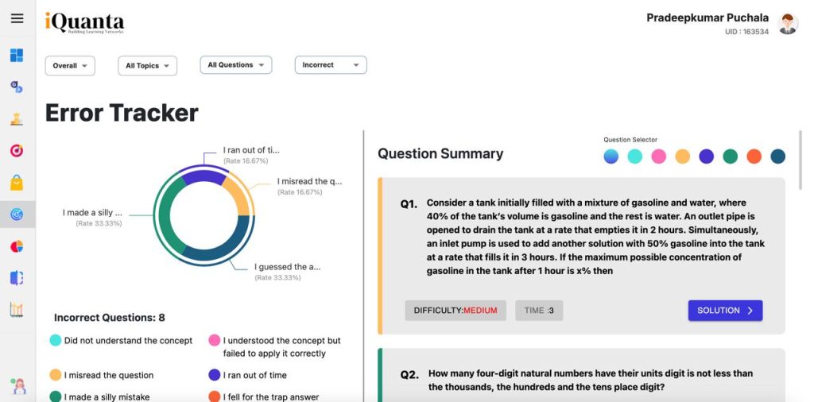Toggle 'I ran out of time' legend item
Image resolution: width=814 pixels, height=402 pixels.
(248, 375)
